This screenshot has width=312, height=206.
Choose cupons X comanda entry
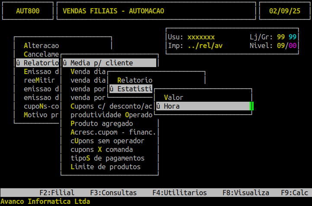pyautogui.click(x=102, y=149)
